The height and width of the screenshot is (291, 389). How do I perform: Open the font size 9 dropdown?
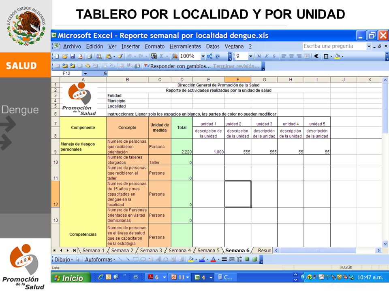250,57
